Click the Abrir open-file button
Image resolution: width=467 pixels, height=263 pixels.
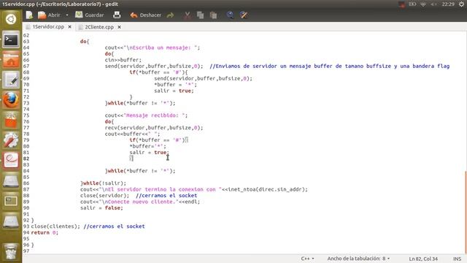point(49,15)
